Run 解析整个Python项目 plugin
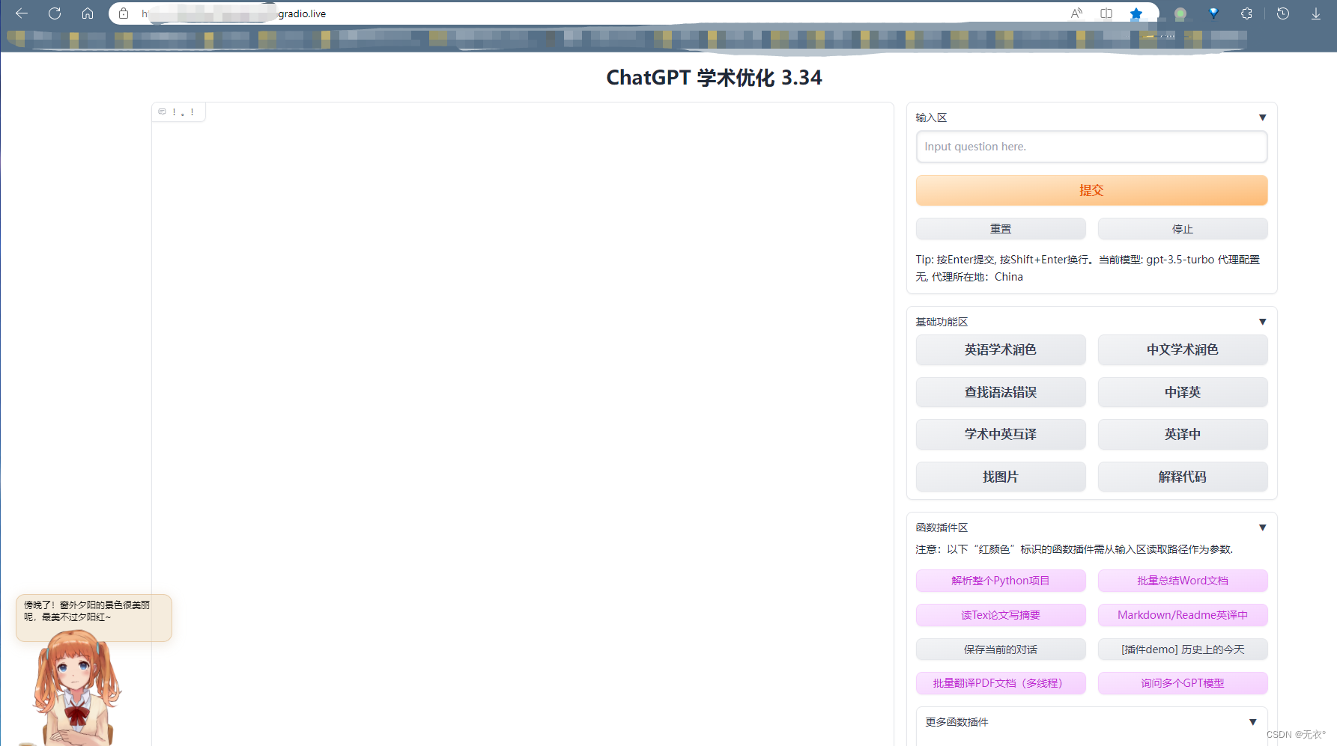This screenshot has width=1337, height=746. click(1001, 581)
